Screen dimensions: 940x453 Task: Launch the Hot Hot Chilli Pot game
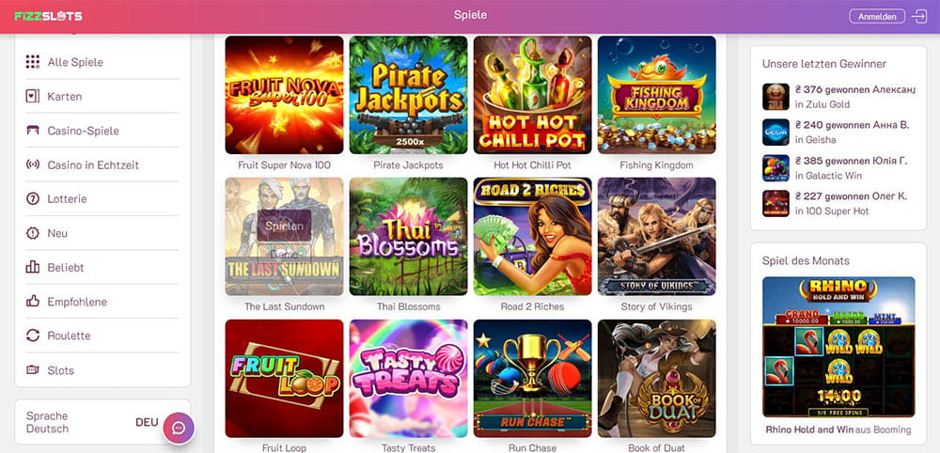[x=532, y=95]
